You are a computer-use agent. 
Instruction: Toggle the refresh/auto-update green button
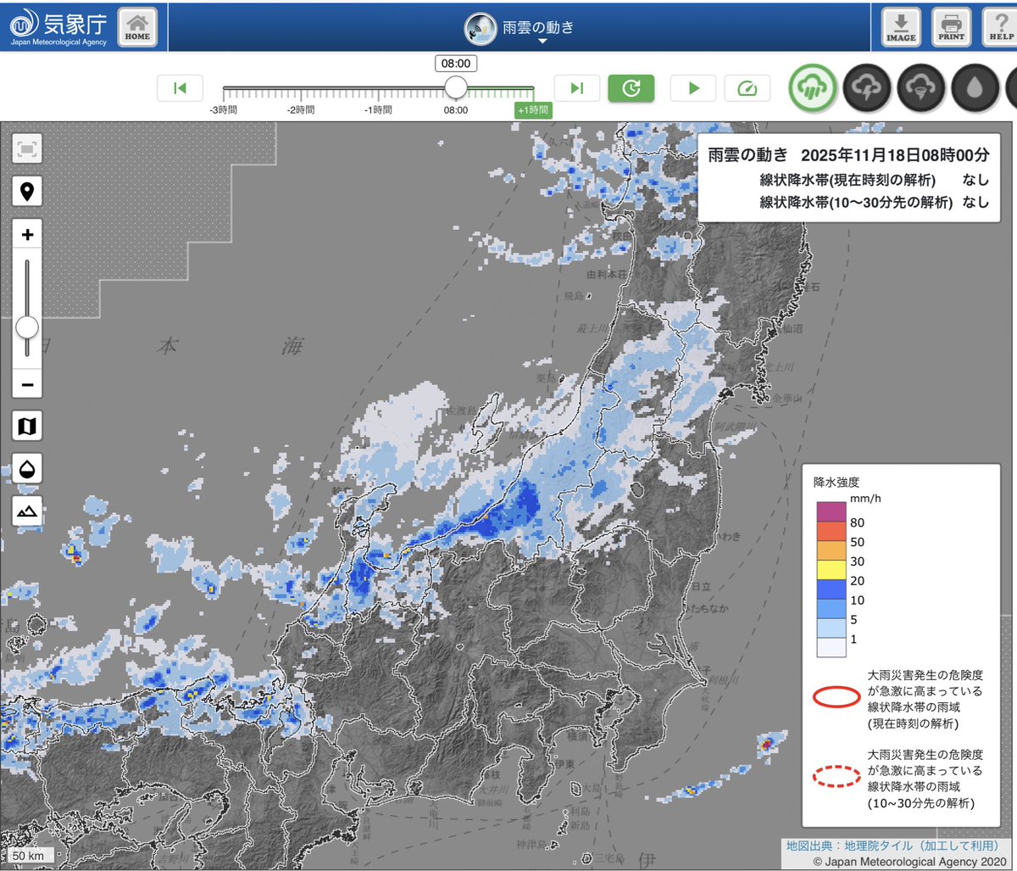tap(631, 87)
